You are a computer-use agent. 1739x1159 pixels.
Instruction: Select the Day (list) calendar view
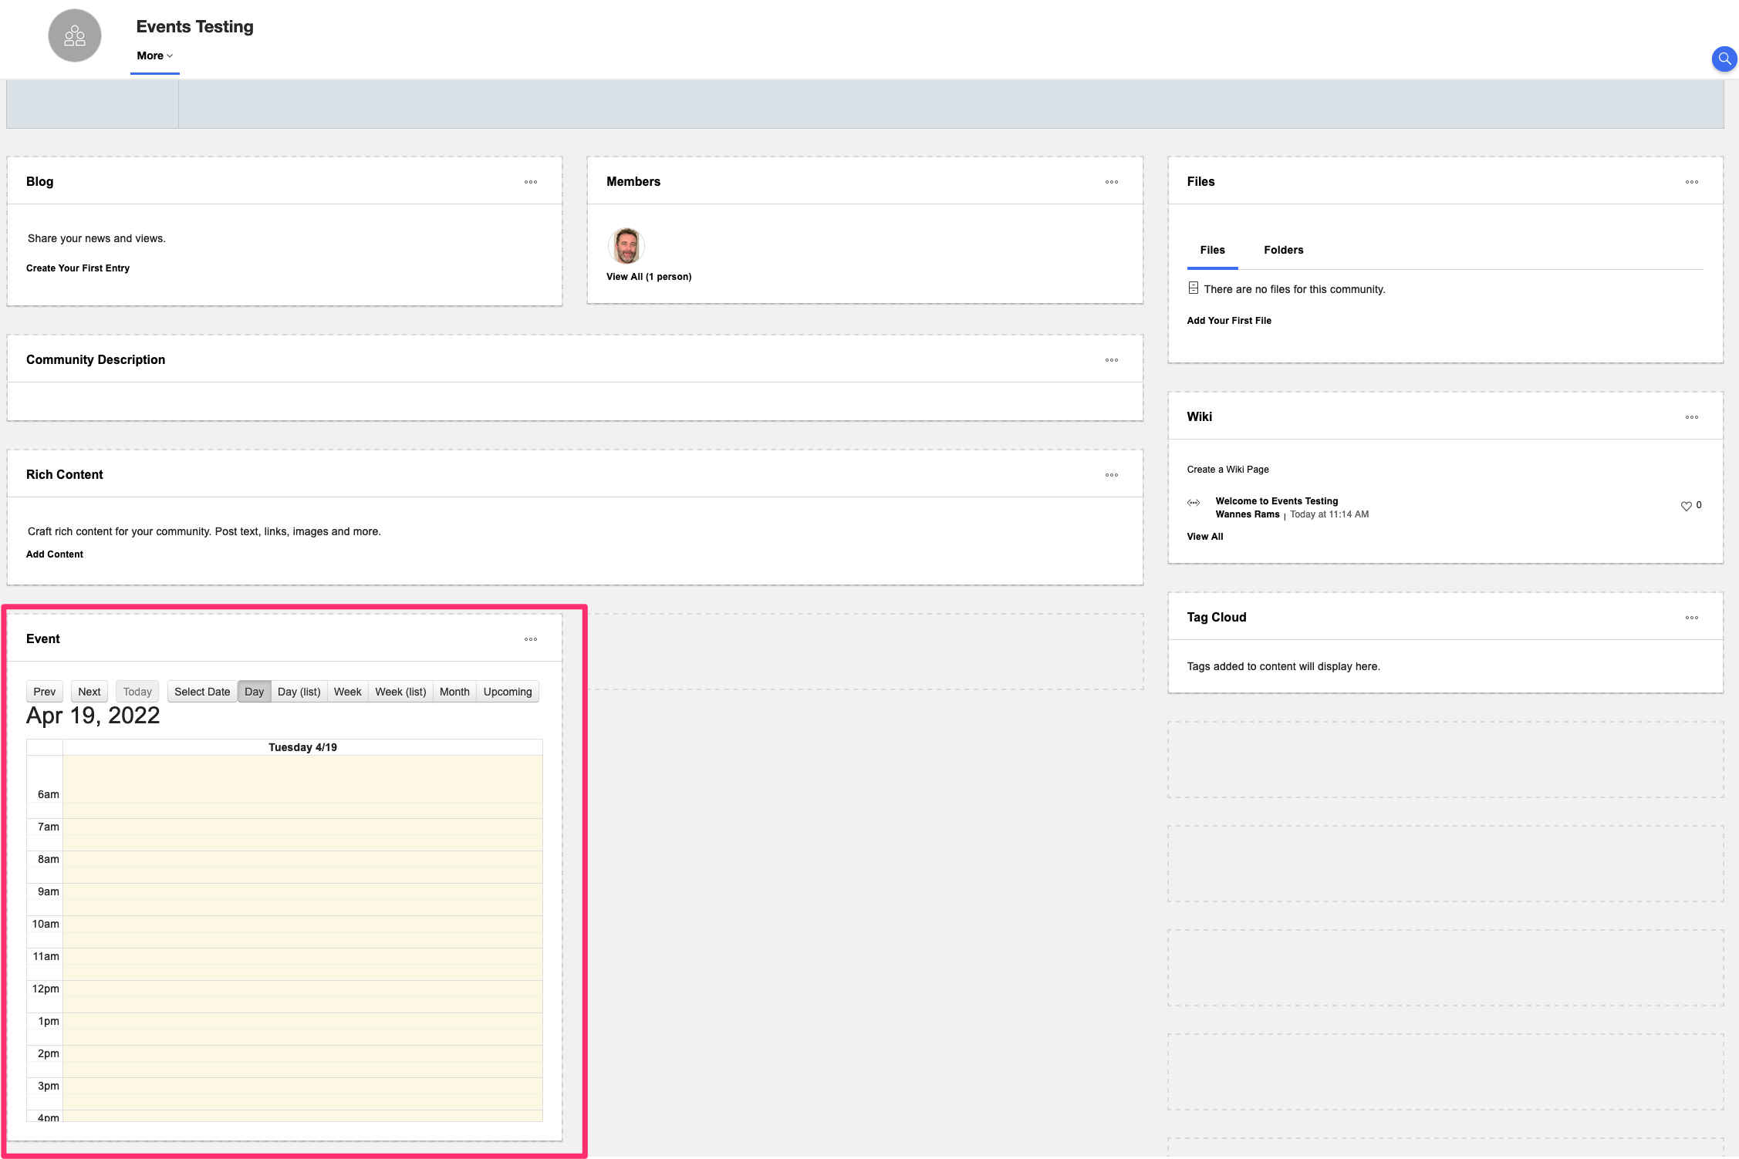point(299,692)
